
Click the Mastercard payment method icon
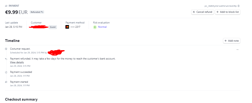(67, 27)
